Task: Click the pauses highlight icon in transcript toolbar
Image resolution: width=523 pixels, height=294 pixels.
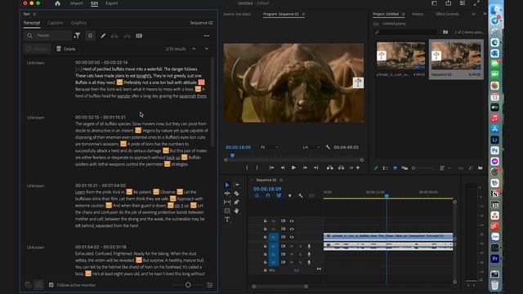Action: [x=90, y=36]
